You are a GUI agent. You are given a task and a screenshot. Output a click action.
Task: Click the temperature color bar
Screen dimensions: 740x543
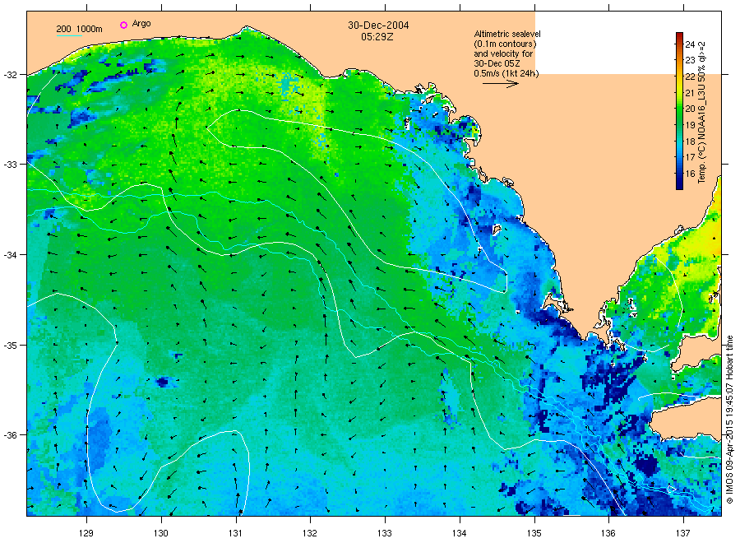click(x=679, y=111)
